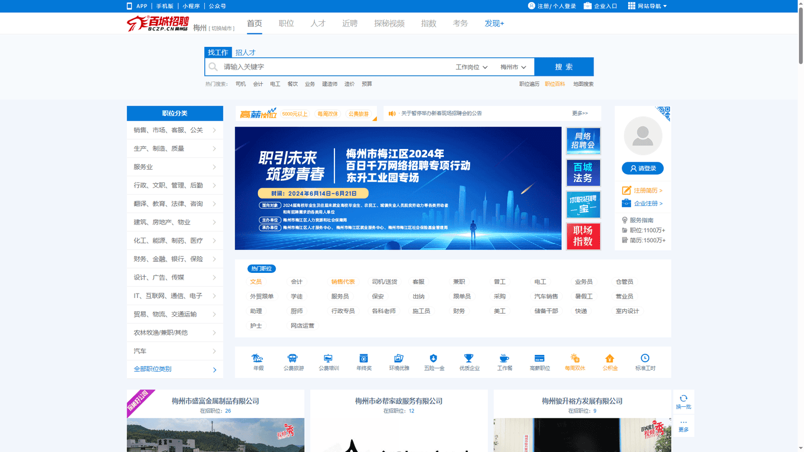Viewport: 804px width, 452px height.
Task: Click the 更多 ellipsis icon
Action: pyautogui.click(x=683, y=422)
